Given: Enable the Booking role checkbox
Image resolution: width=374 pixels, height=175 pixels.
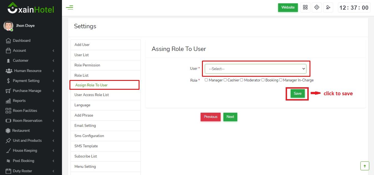Looking at the screenshot, I should [263, 80].
